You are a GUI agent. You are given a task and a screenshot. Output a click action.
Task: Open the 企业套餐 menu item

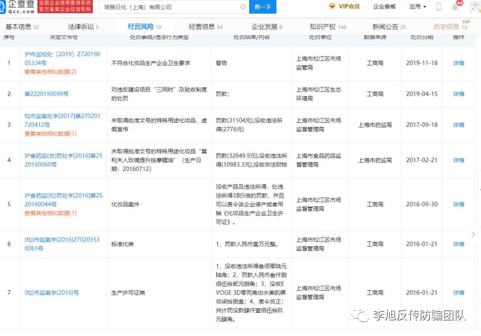point(384,7)
